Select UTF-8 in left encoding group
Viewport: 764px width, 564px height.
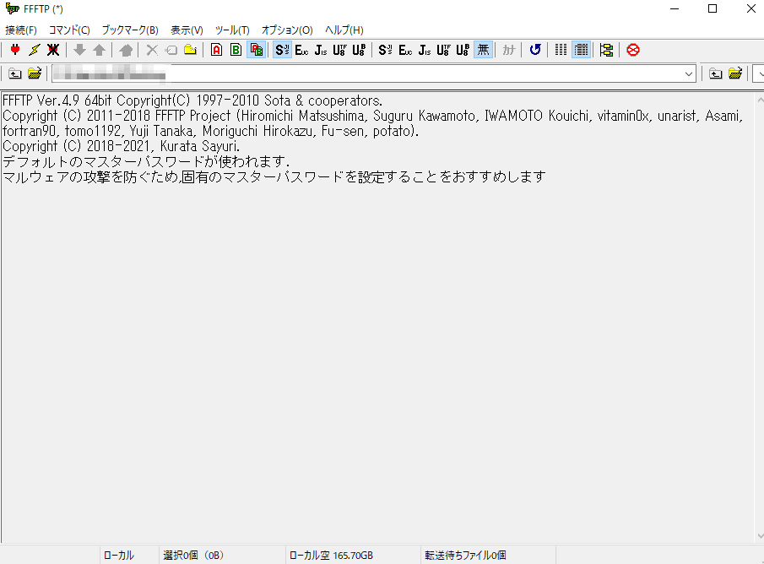339,50
